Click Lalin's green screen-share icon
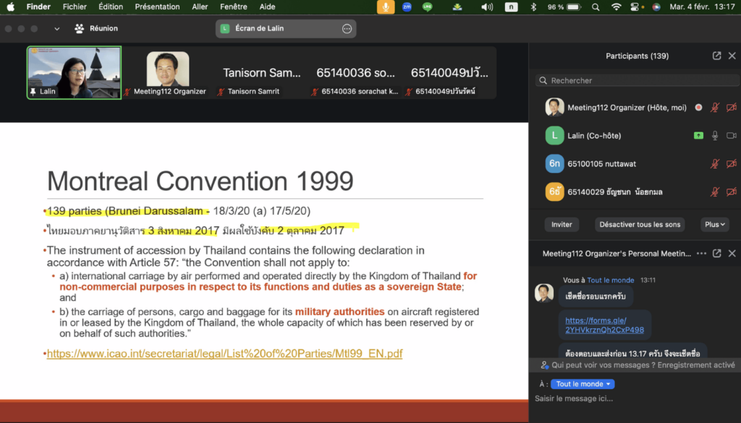 pos(698,136)
